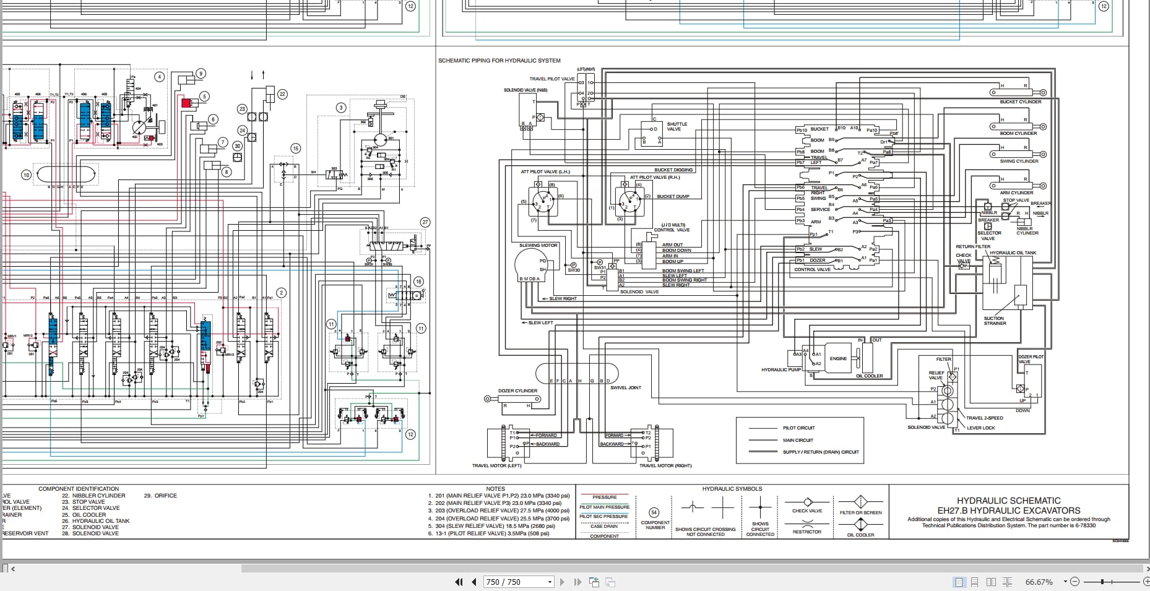Click the next view icon
The width and height of the screenshot is (1150, 591).
(x=610, y=582)
